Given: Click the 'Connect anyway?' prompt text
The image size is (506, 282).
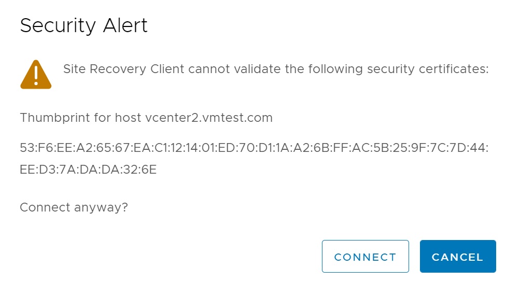Looking at the screenshot, I should [x=74, y=208].
